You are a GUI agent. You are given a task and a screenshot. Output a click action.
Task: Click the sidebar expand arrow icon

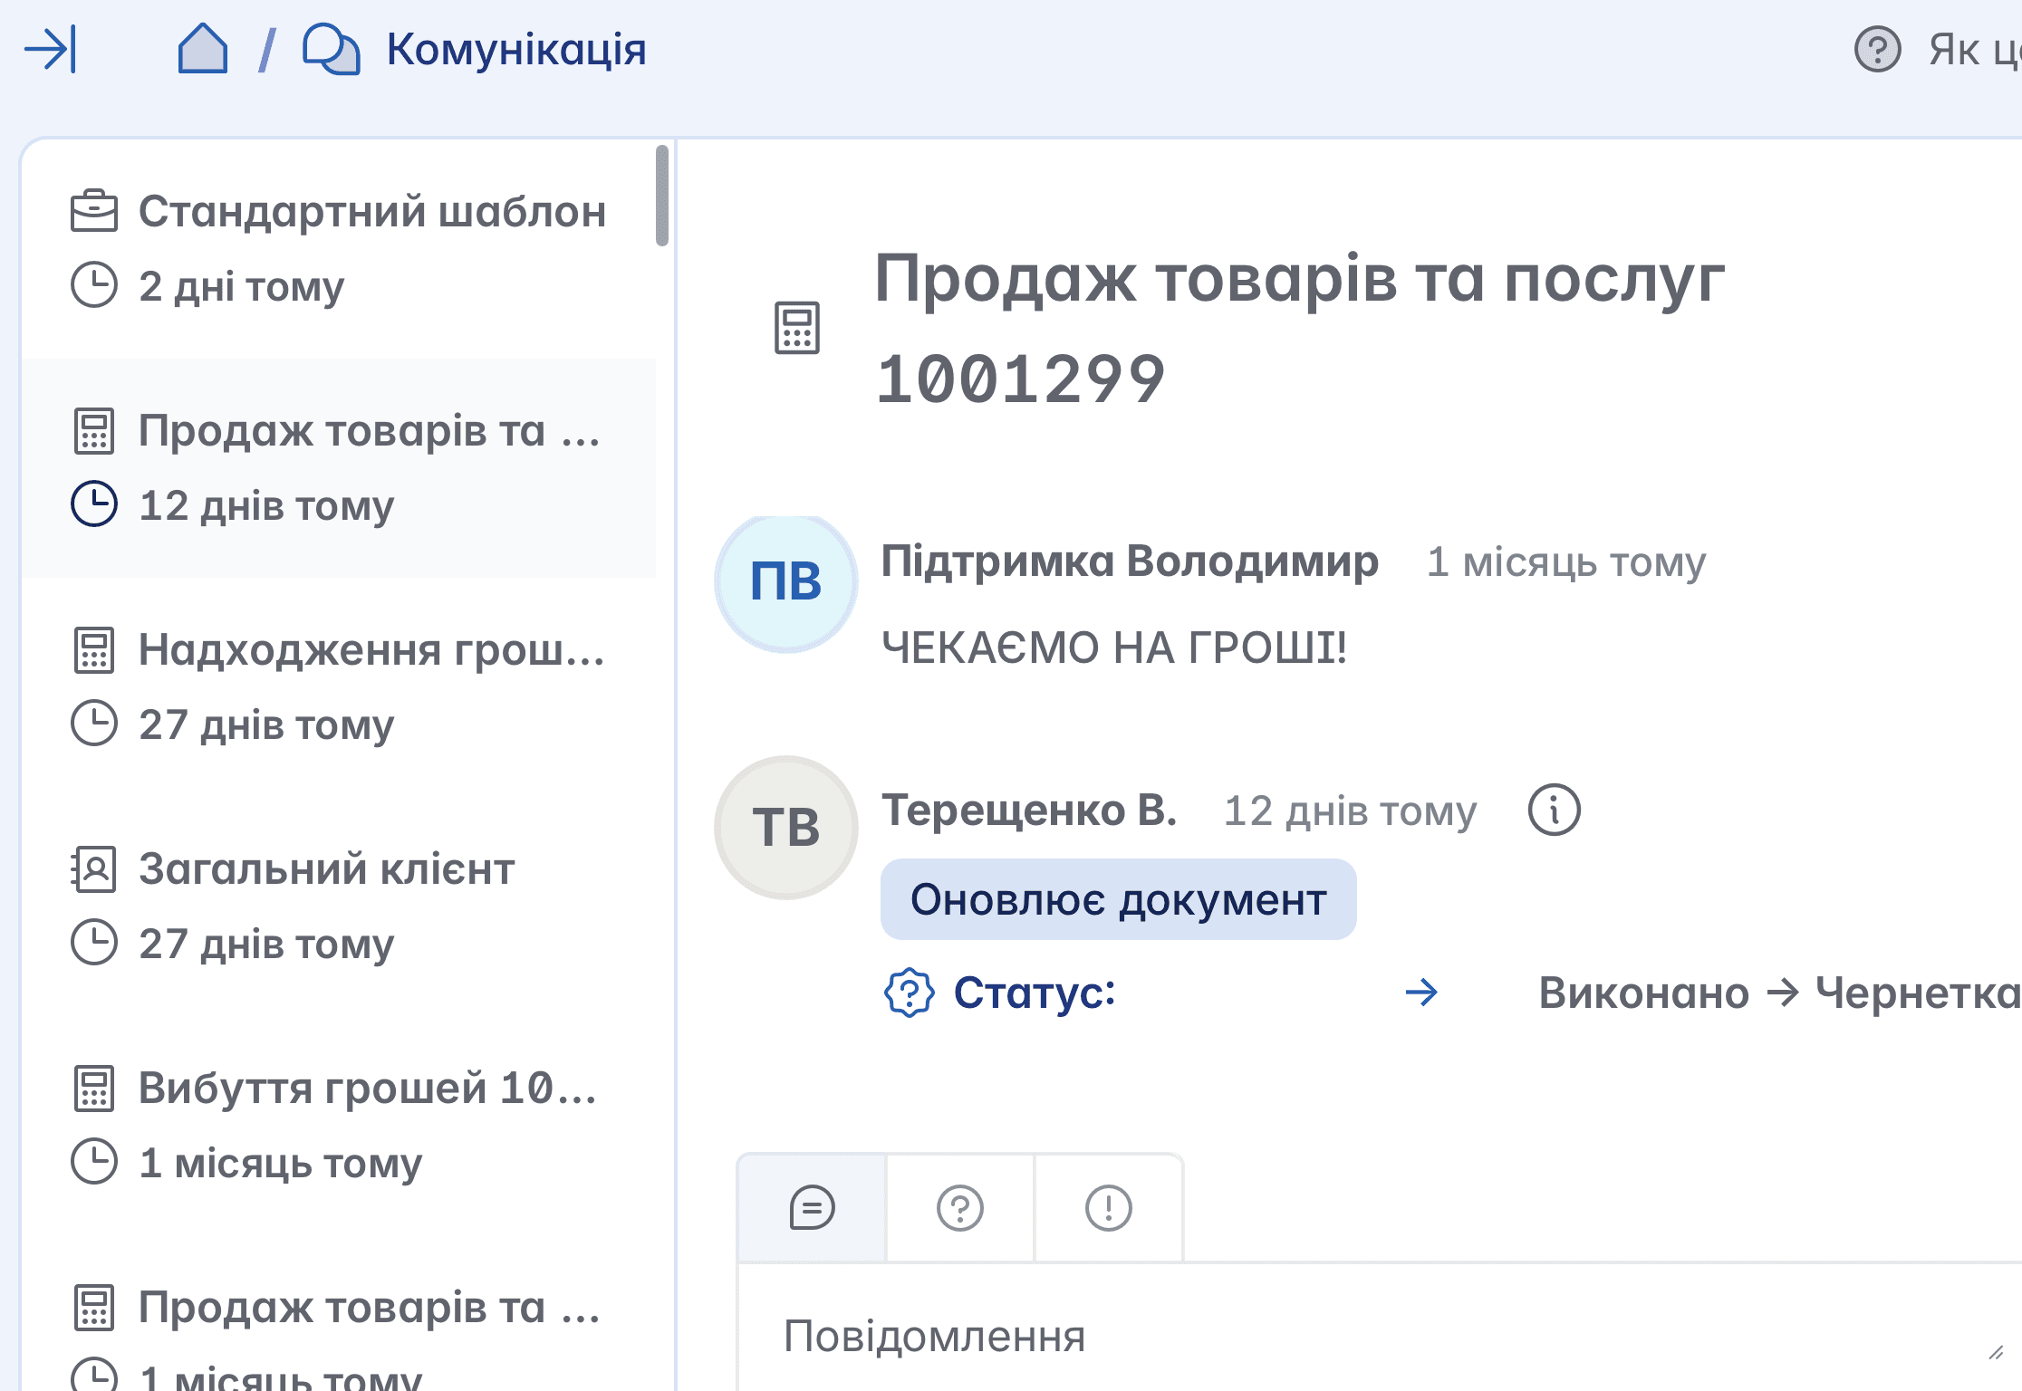coord(51,49)
